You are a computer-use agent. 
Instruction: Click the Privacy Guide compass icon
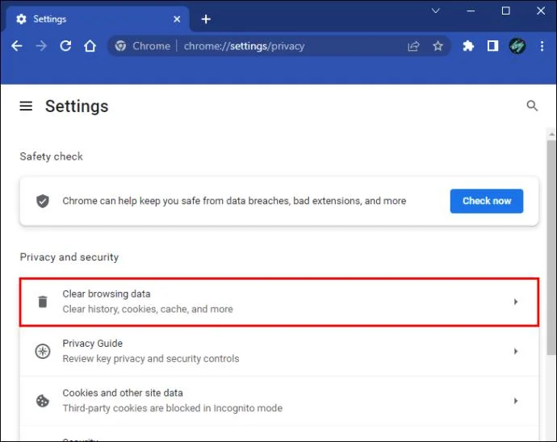click(x=43, y=351)
